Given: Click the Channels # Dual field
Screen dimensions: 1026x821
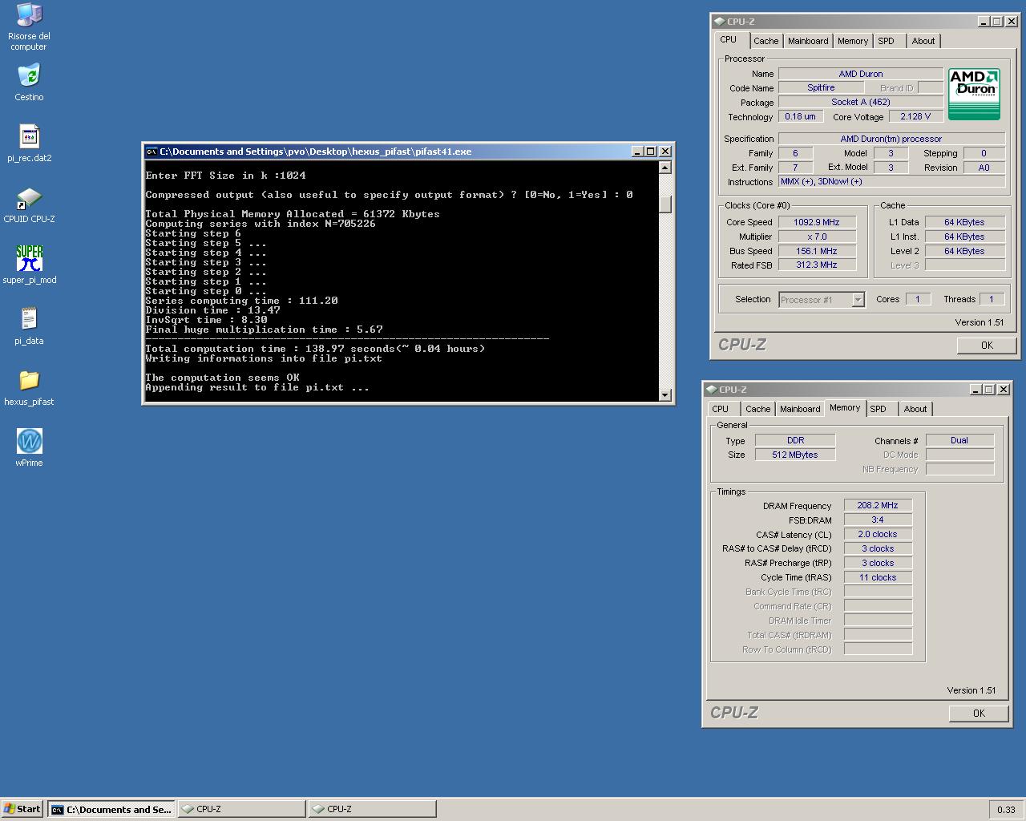Looking at the screenshot, I should [959, 440].
